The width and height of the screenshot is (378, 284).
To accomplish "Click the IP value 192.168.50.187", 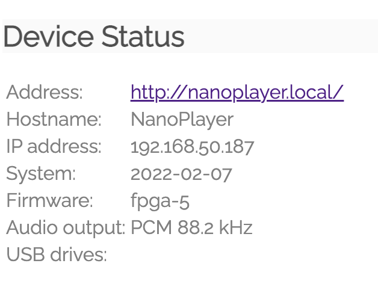I will tap(193, 147).
